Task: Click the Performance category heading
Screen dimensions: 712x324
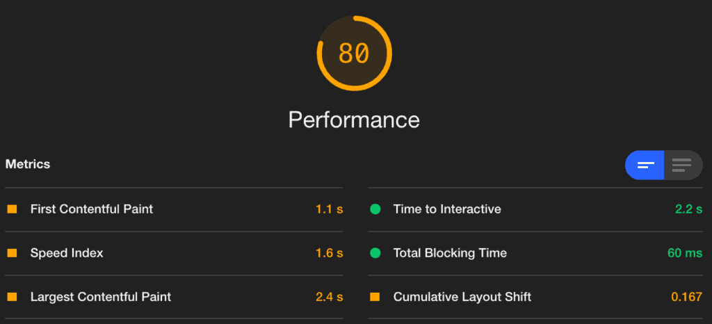Action: pos(354,120)
